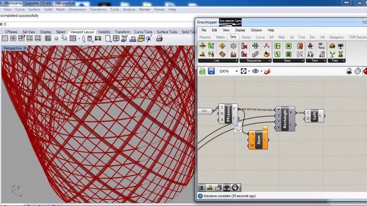Toggle the eye preview icon in Grasshopper toolbar
The image size is (367, 206).
coord(255,71)
